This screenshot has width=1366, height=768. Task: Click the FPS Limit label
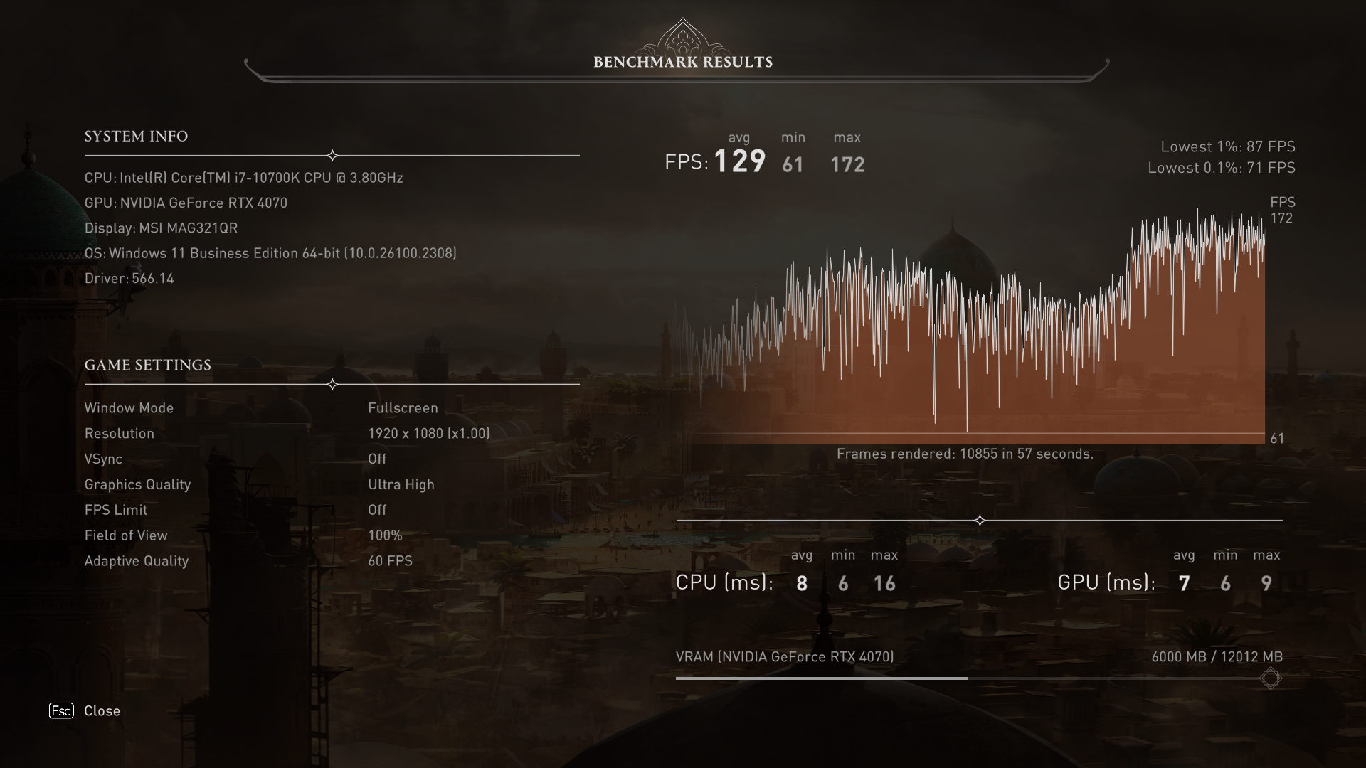pos(116,511)
